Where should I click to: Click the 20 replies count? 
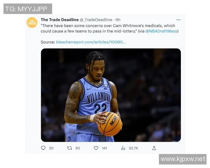51,148
